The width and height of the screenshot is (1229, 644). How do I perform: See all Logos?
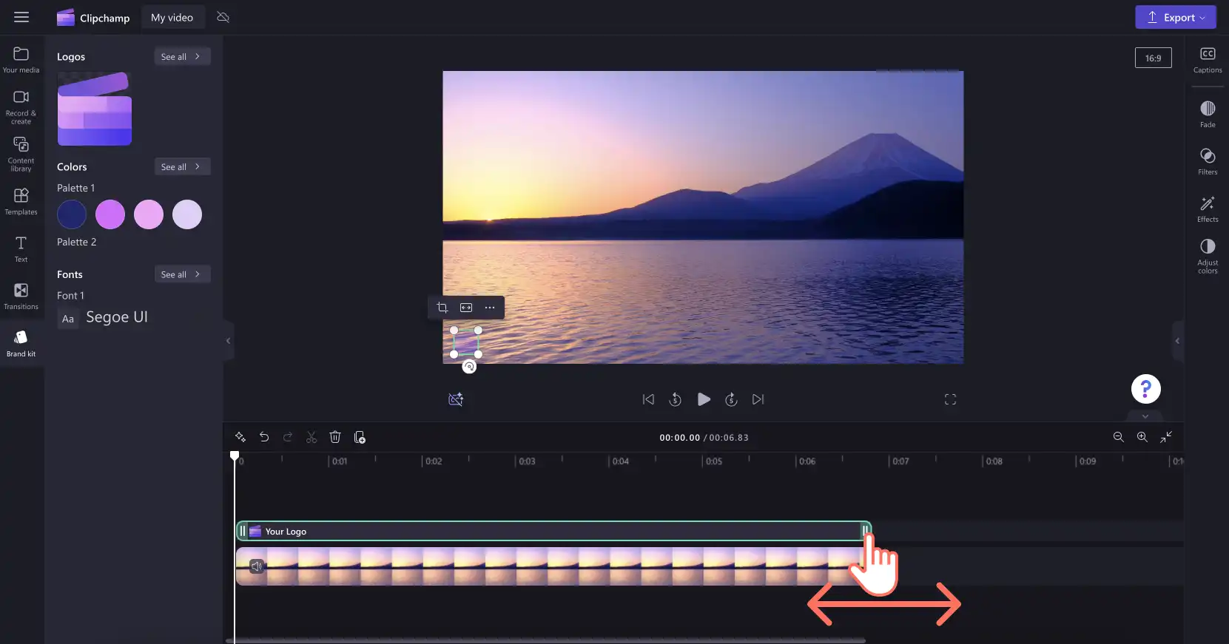click(x=182, y=56)
